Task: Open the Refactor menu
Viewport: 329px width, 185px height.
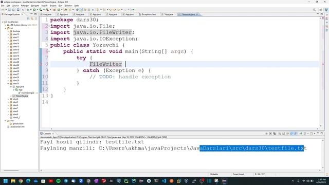Action: 25,6
